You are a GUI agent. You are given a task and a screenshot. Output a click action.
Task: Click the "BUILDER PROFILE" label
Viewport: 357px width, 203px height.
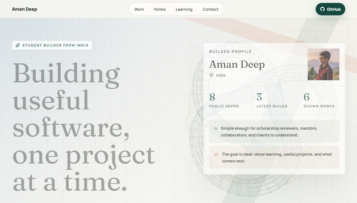(x=230, y=52)
